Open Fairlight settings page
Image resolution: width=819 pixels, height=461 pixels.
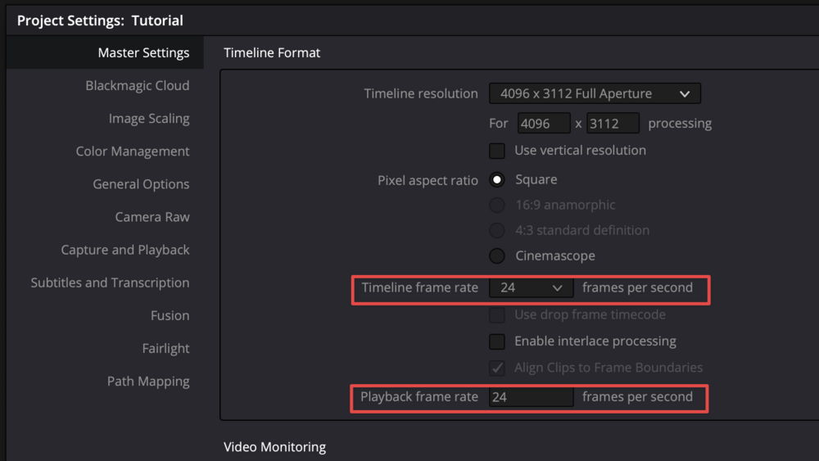[x=165, y=348]
